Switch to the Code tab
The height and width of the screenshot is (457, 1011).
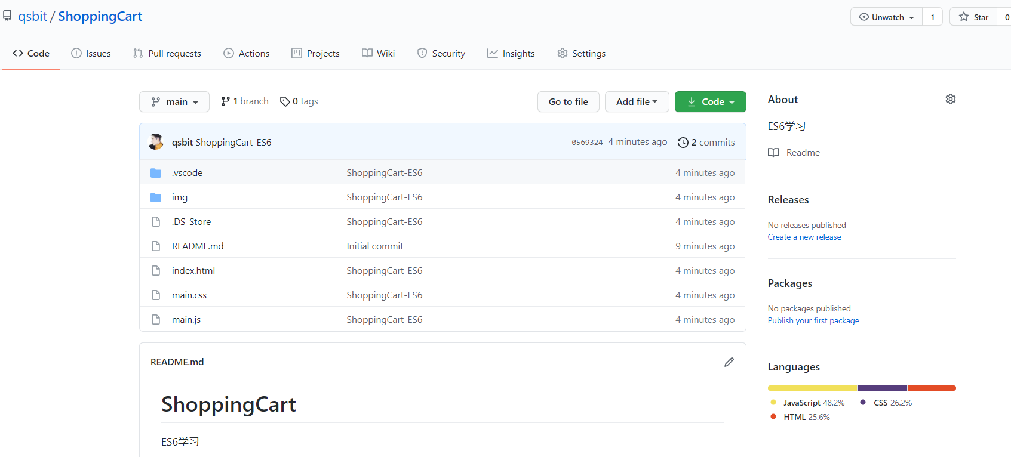(x=31, y=54)
